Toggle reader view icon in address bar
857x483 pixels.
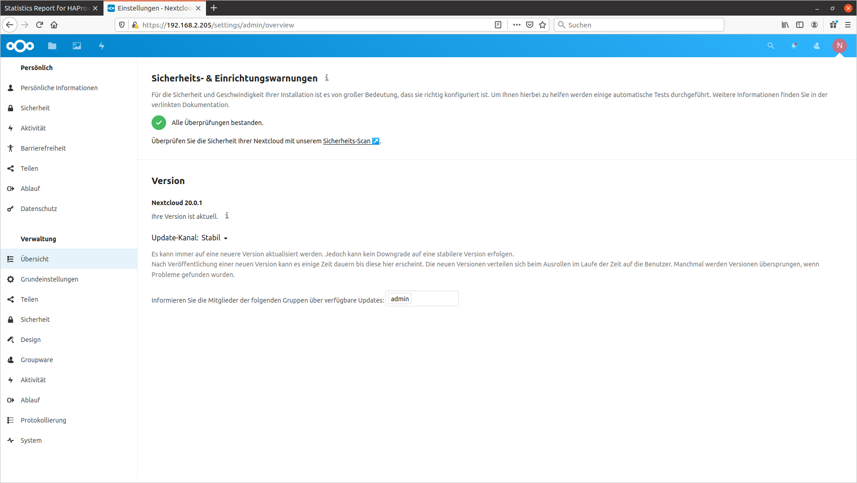(x=498, y=25)
